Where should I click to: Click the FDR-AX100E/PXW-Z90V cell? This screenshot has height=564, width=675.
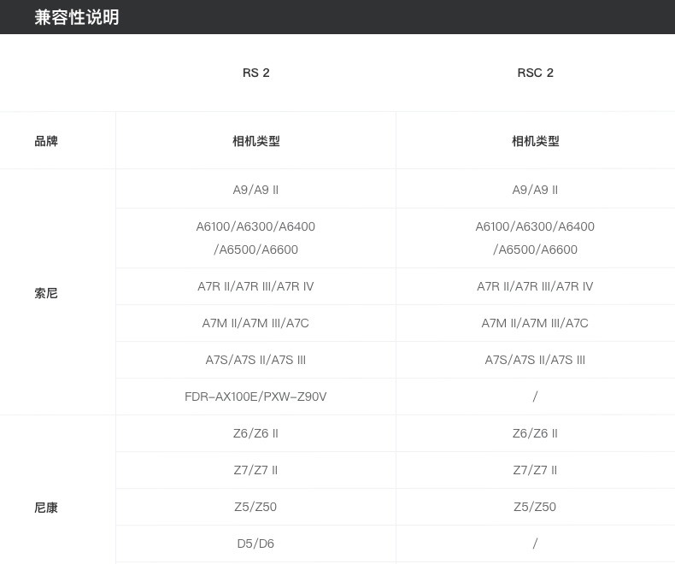point(255,397)
